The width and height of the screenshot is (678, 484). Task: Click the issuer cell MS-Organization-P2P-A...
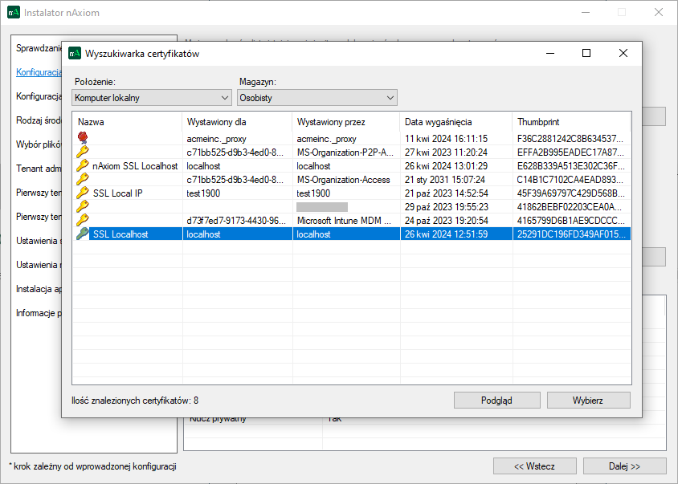[x=345, y=153]
